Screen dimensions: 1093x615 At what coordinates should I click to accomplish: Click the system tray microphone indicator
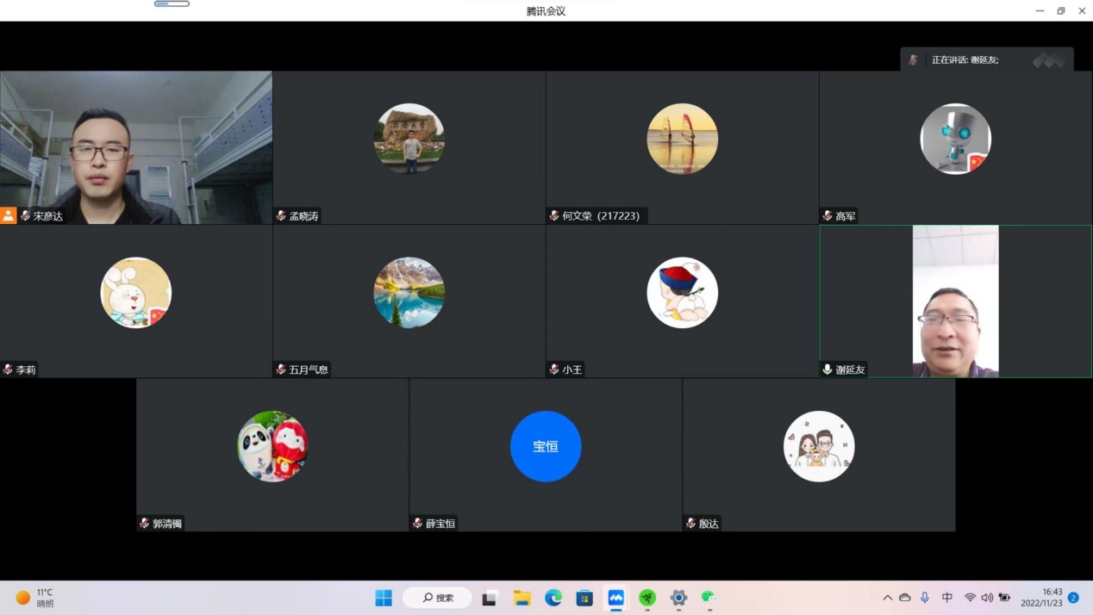pyautogui.click(x=925, y=598)
